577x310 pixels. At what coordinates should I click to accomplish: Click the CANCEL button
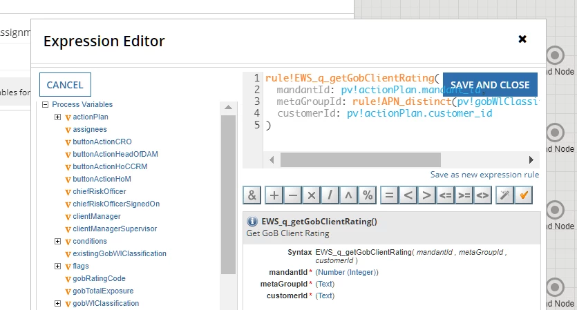pyautogui.click(x=65, y=85)
